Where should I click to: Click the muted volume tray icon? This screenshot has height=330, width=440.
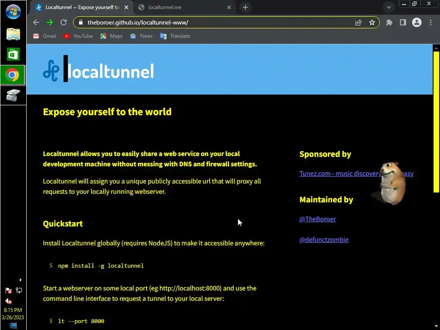(x=9, y=301)
